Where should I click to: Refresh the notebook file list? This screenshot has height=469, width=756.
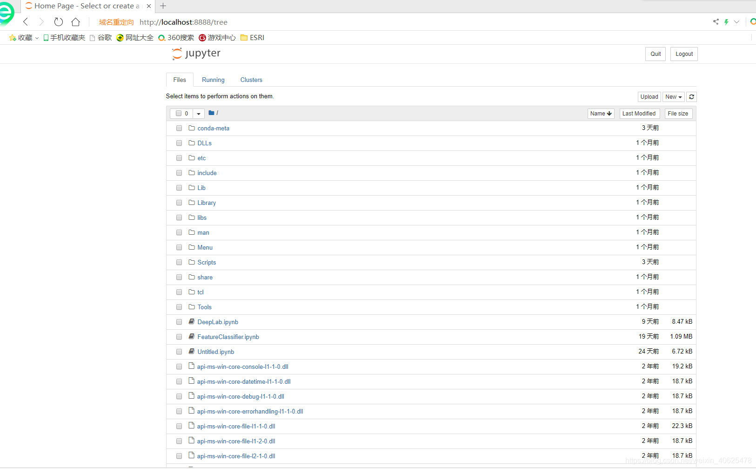pos(691,97)
